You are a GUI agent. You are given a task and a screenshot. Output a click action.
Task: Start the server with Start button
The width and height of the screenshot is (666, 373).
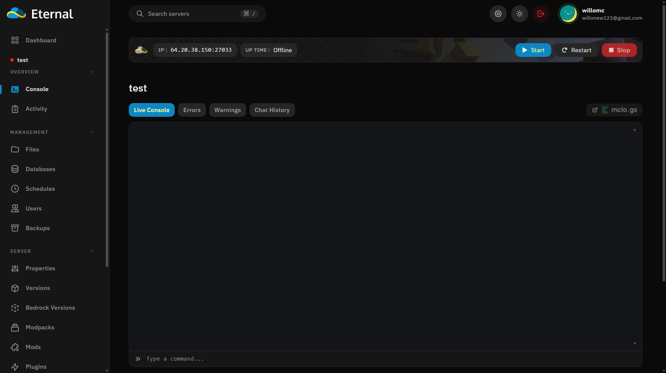[x=533, y=50]
